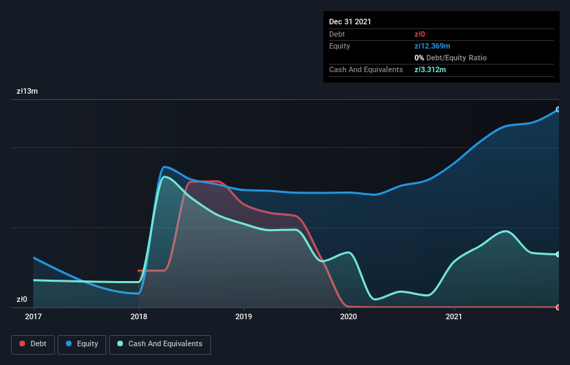
Task: Click the 2019 x-axis label
Action: coord(244,316)
